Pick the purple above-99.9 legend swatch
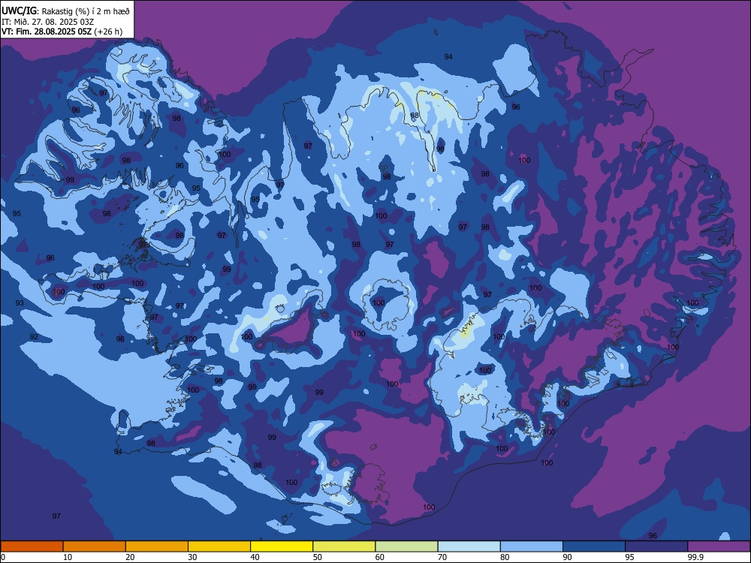 point(719,546)
